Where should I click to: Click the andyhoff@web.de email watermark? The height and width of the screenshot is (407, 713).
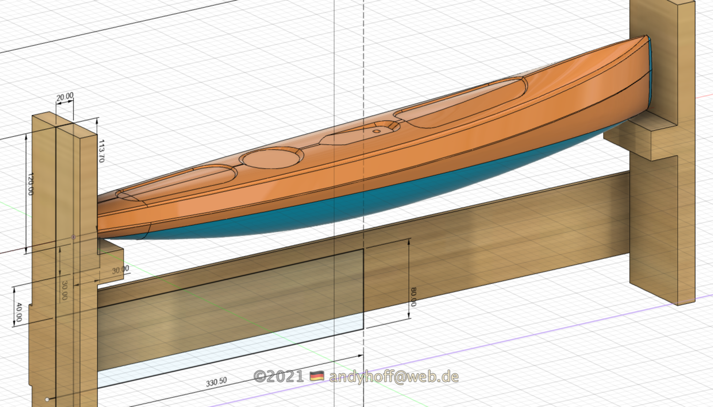(x=394, y=377)
